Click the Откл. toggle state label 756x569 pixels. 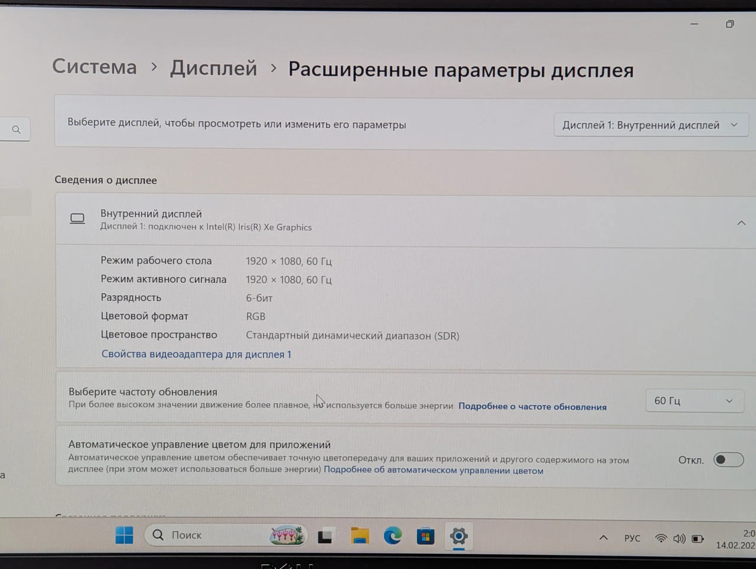tap(691, 460)
